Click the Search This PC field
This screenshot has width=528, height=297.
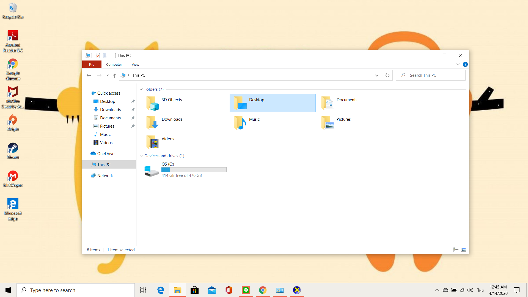[431, 75]
